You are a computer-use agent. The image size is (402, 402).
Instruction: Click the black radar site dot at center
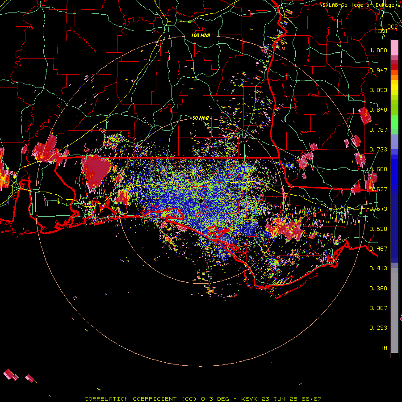201,201
